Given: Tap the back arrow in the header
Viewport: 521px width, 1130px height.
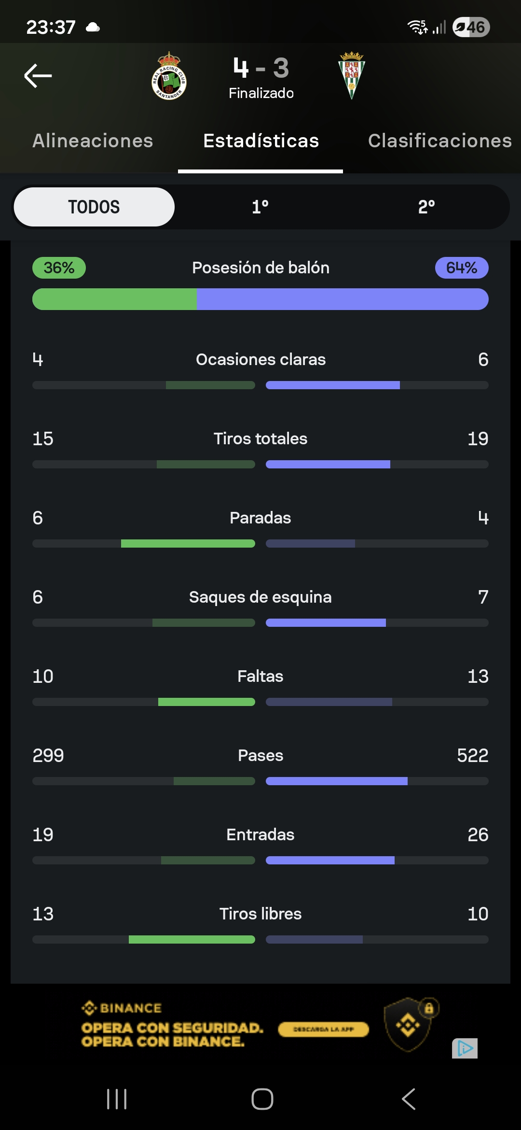Looking at the screenshot, I should point(38,76).
